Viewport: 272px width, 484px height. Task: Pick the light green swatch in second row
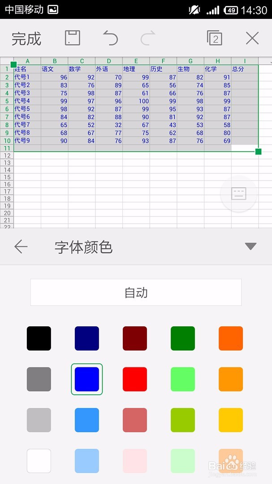coord(183,379)
